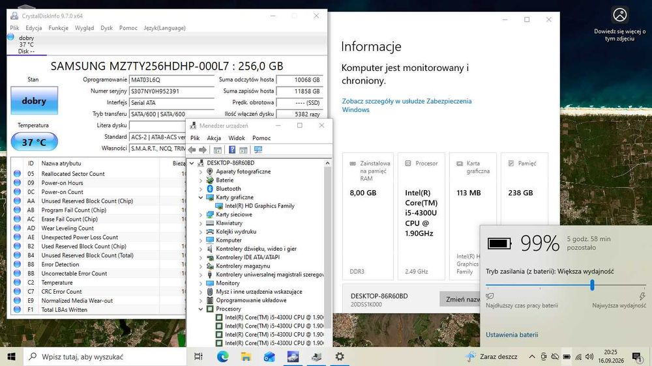This screenshot has height=366, width=652.
Task: Click the 'Zmień nazwę' rename PC button
Action: [461, 299]
